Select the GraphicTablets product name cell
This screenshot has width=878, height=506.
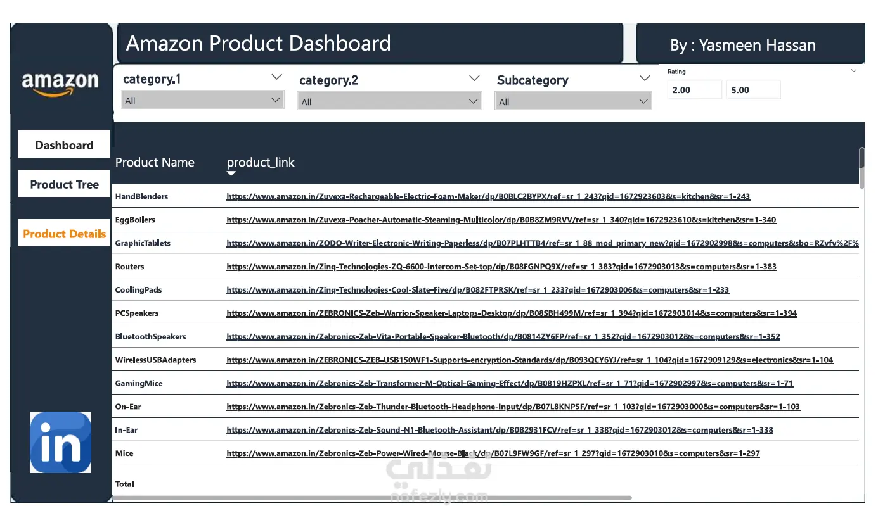point(143,243)
